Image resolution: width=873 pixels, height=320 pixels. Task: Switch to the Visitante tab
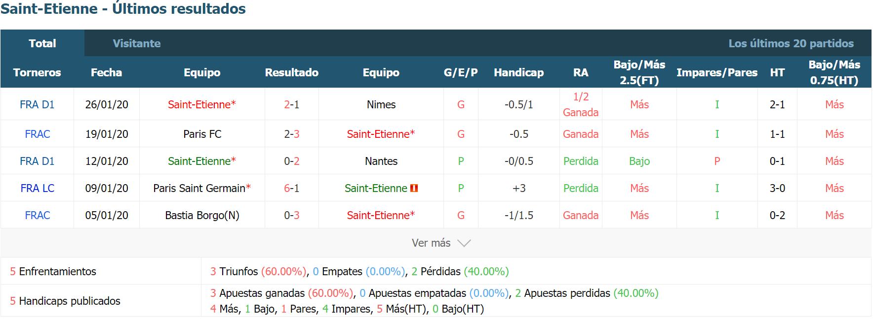(x=137, y=43)
